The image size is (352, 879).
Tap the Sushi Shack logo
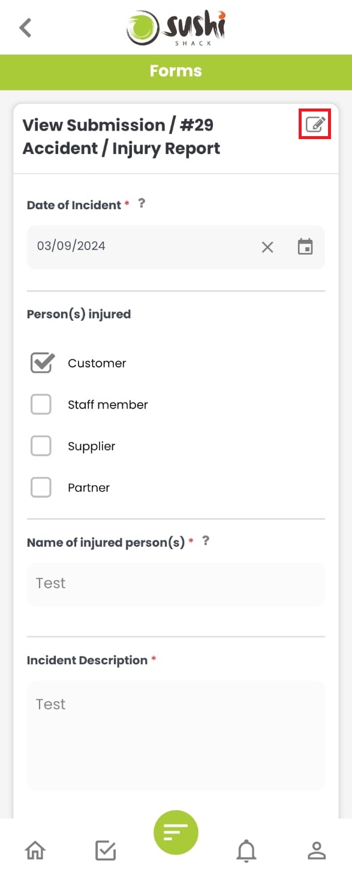[x=176, y=28]
